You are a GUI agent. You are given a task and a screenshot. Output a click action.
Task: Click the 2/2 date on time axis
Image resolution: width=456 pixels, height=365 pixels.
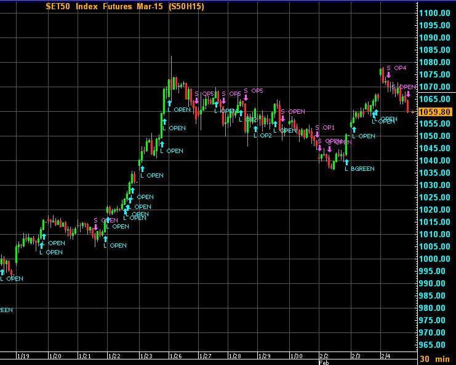pyautogui.click(x=324, y=356)
